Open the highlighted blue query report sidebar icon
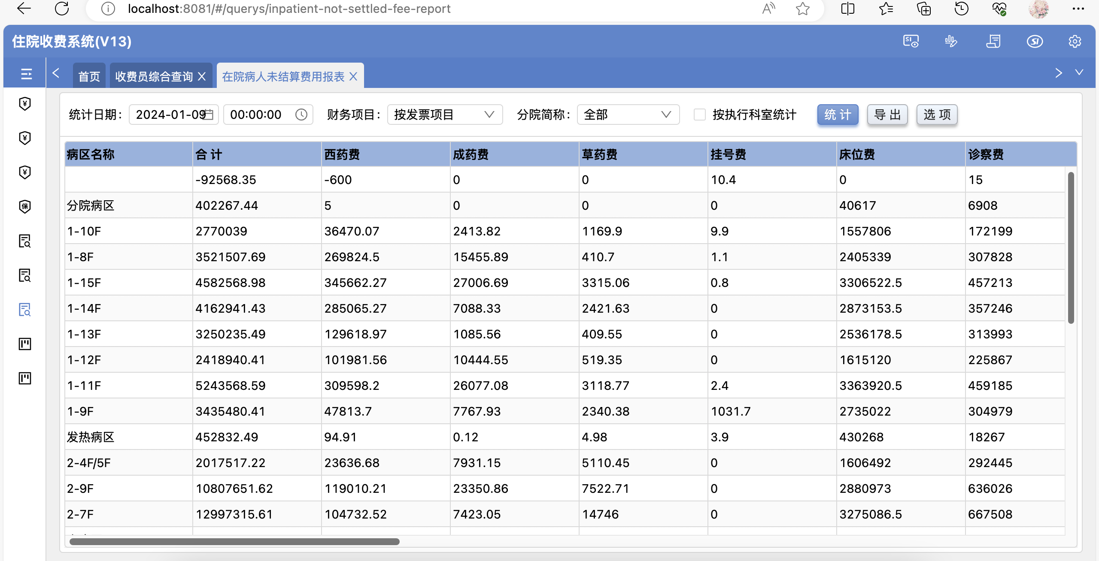 click(25, 309)
